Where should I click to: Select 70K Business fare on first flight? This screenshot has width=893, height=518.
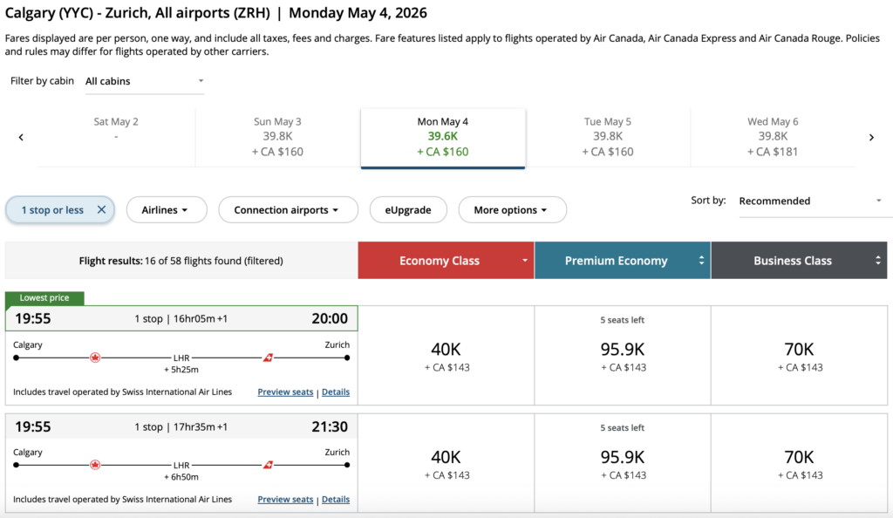coord(799,356)
